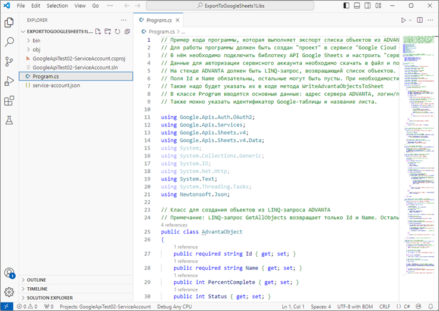Click the Copilot status icon

point(419,306)
